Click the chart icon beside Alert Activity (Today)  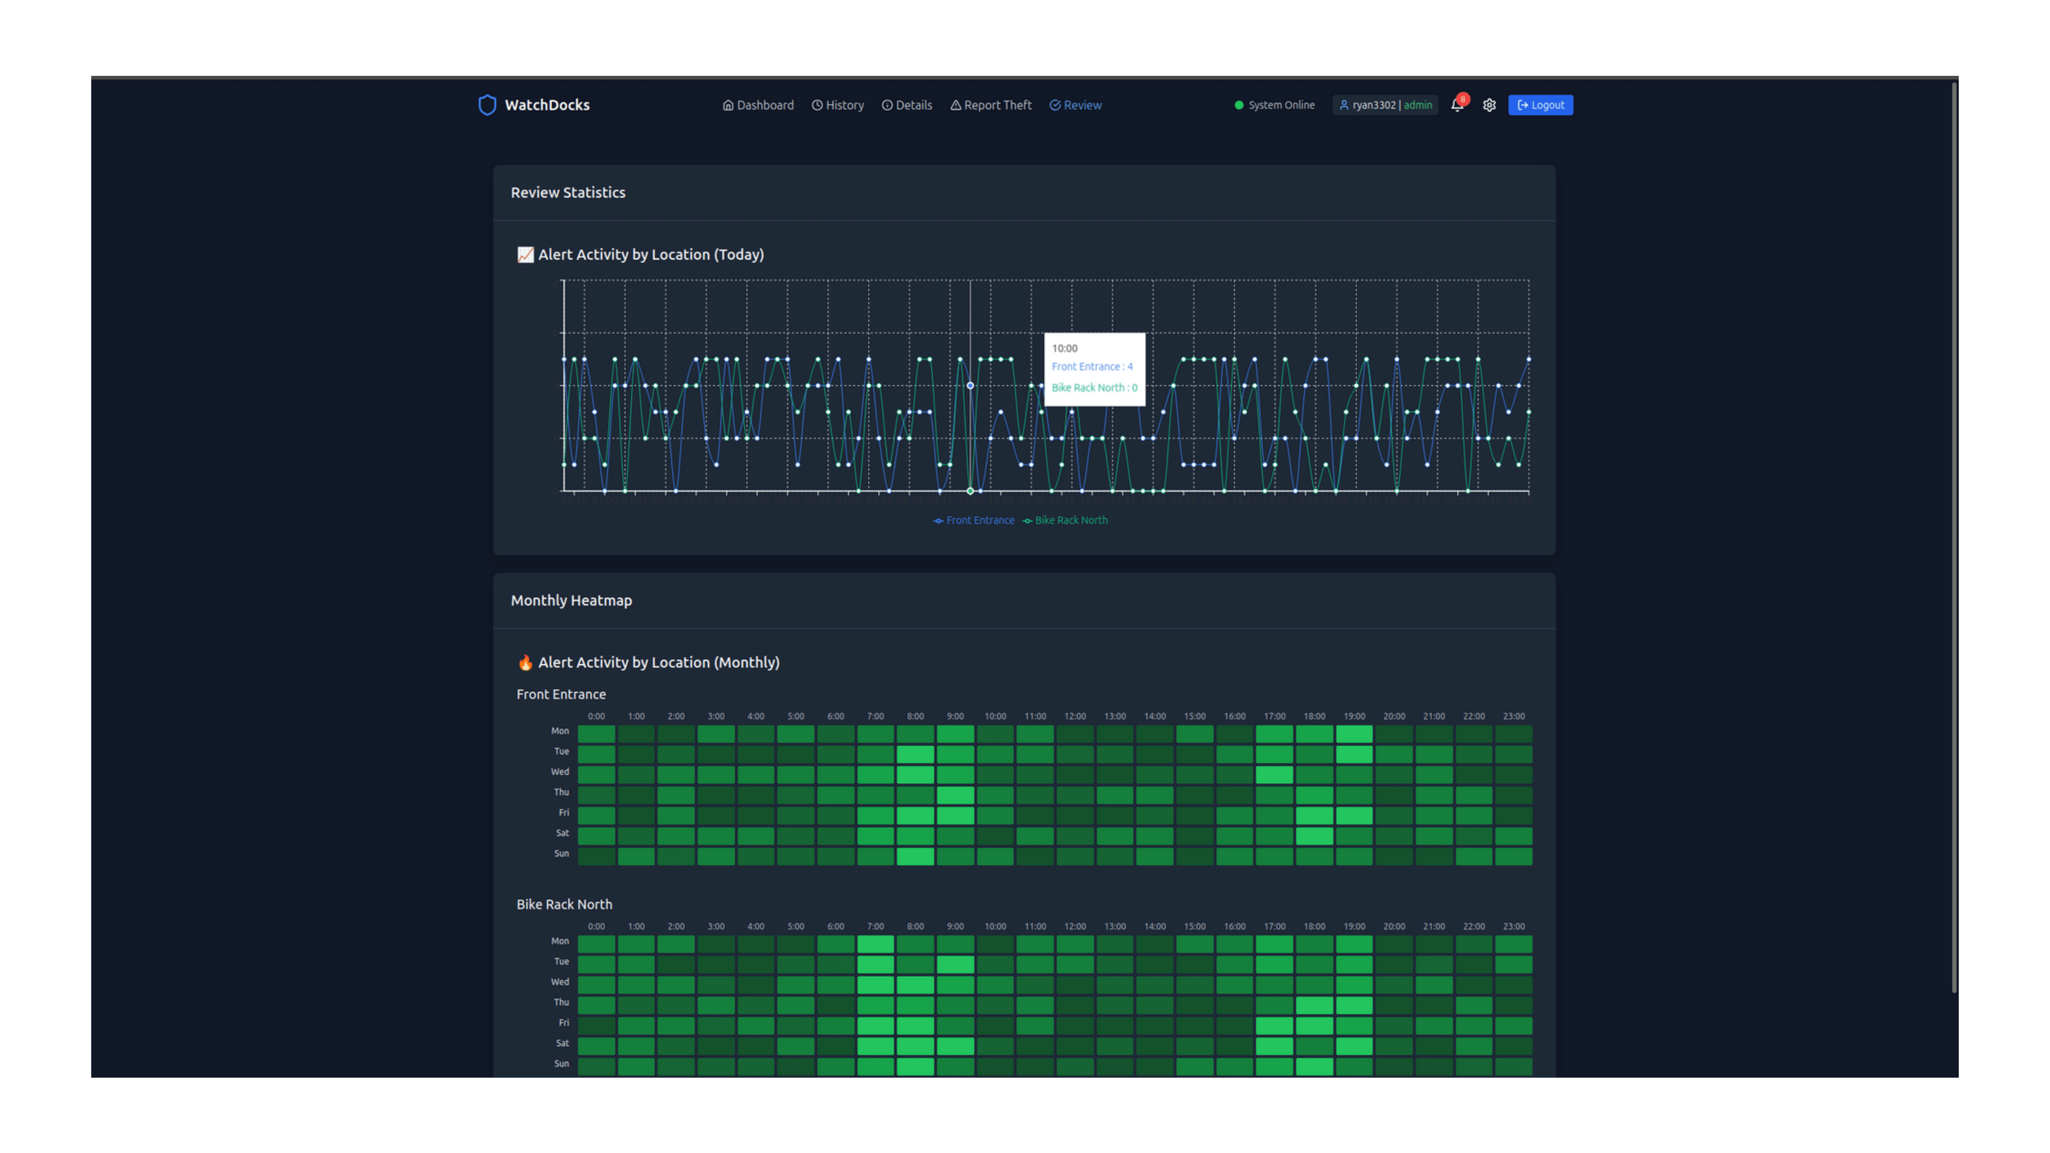click(x=525, y=255)
